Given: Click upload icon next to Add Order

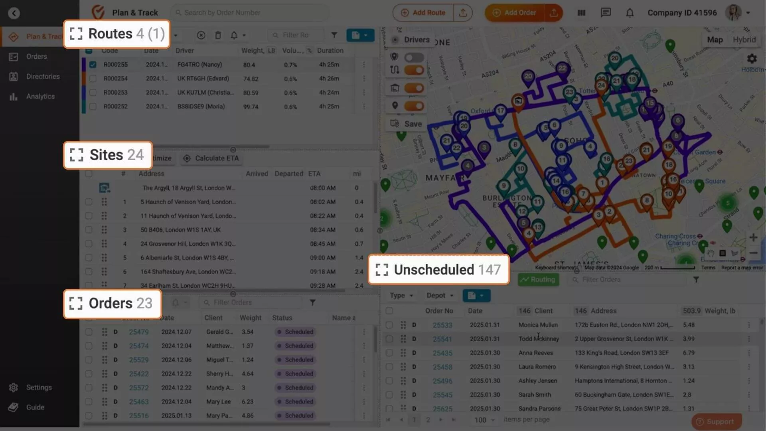Looking at the screenshot, I should [x=554, y=13].
